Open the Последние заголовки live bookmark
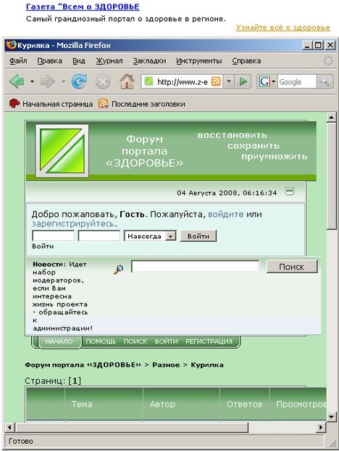Image resolution: width=339 pixels, height=451 pixels. pyautogui.click(x=142, y=104)
